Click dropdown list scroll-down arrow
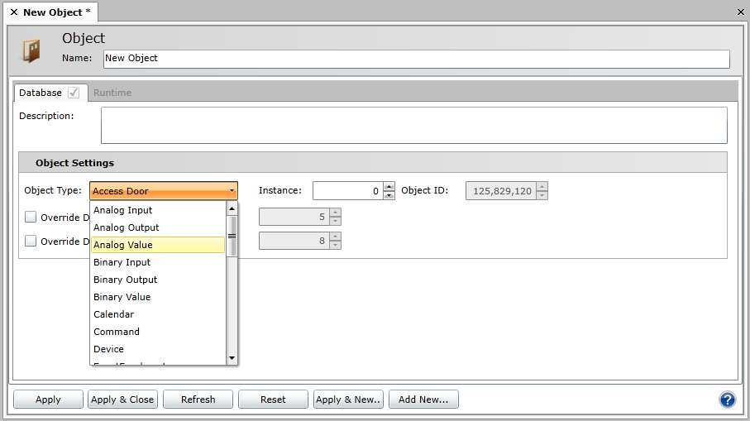The height and width of the screenshot is (421, 750). pos(232,358)
